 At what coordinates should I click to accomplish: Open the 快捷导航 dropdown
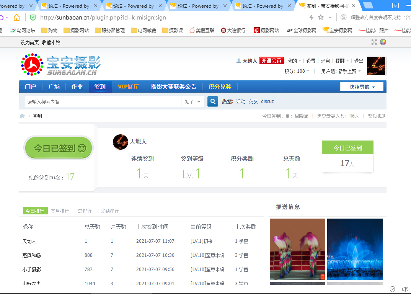[x=362, y=87]
